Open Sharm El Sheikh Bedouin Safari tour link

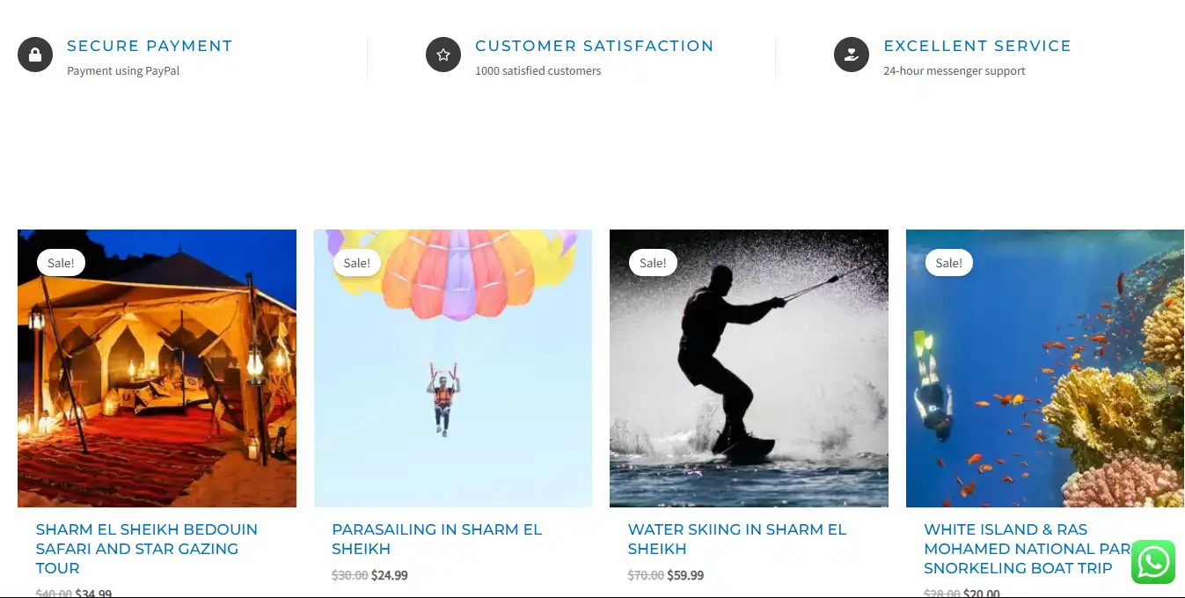click(x=147, y=549)
